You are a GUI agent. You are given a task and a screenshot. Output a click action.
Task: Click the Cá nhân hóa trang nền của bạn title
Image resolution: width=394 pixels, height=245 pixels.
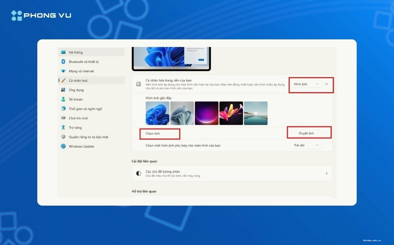(168, 80)
